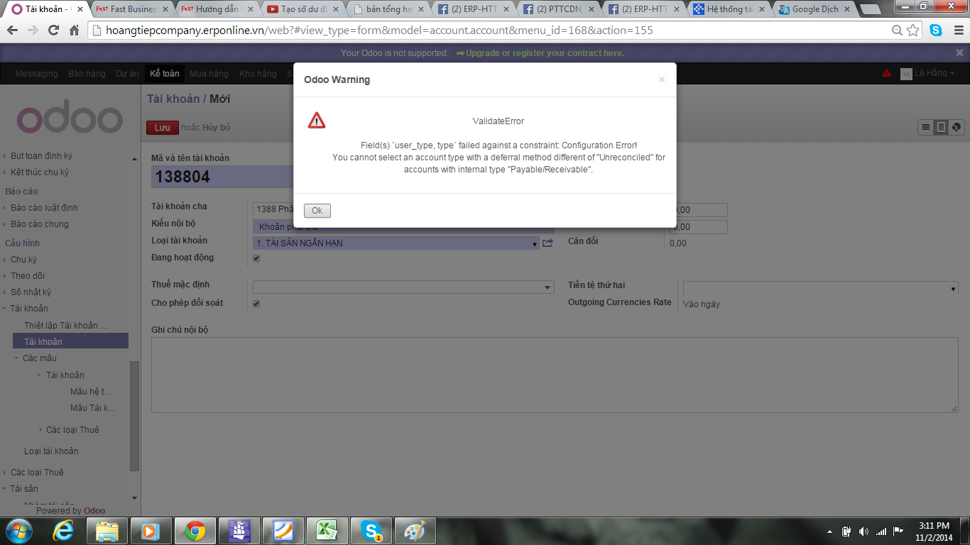Open the Messaging menu
970x545 pixels.
coord(37,74)
